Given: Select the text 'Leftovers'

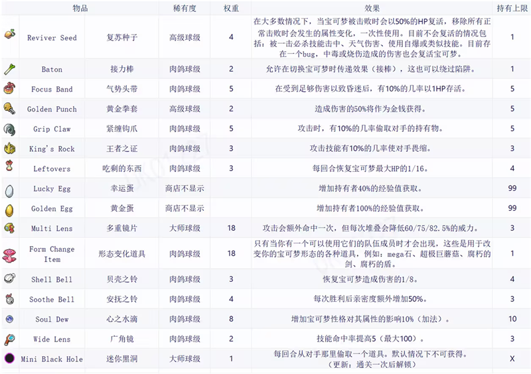Looking at the screenshot, I should [x=52, y=169].
